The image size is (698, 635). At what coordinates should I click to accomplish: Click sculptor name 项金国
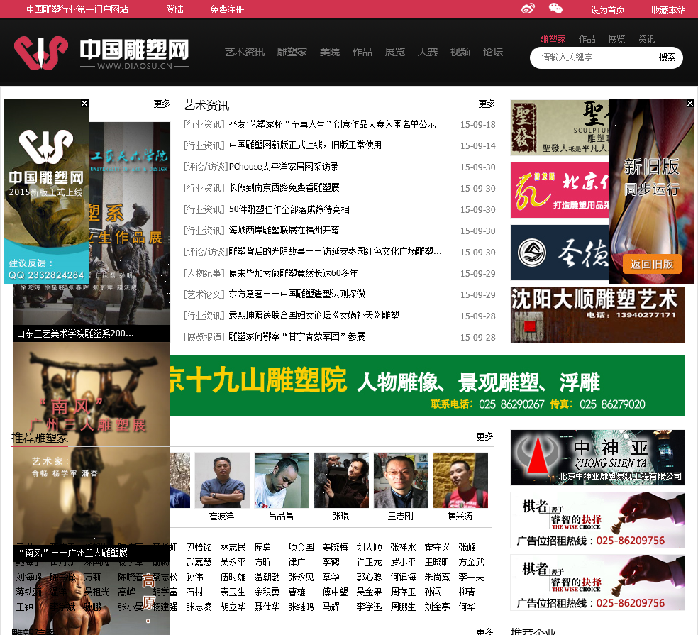pos(301,547)
